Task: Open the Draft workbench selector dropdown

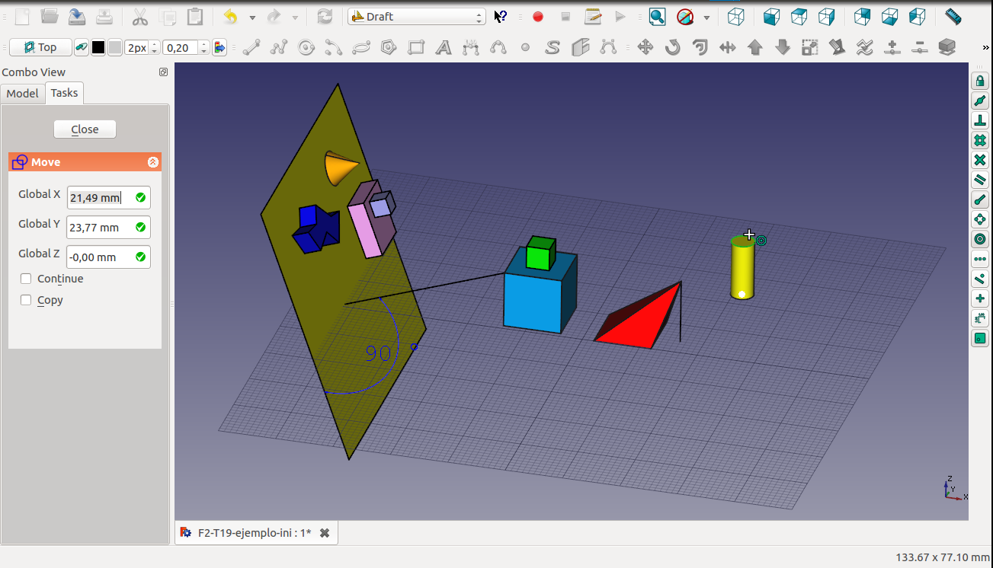Action: pyautogui.click(x=416, y=16)
